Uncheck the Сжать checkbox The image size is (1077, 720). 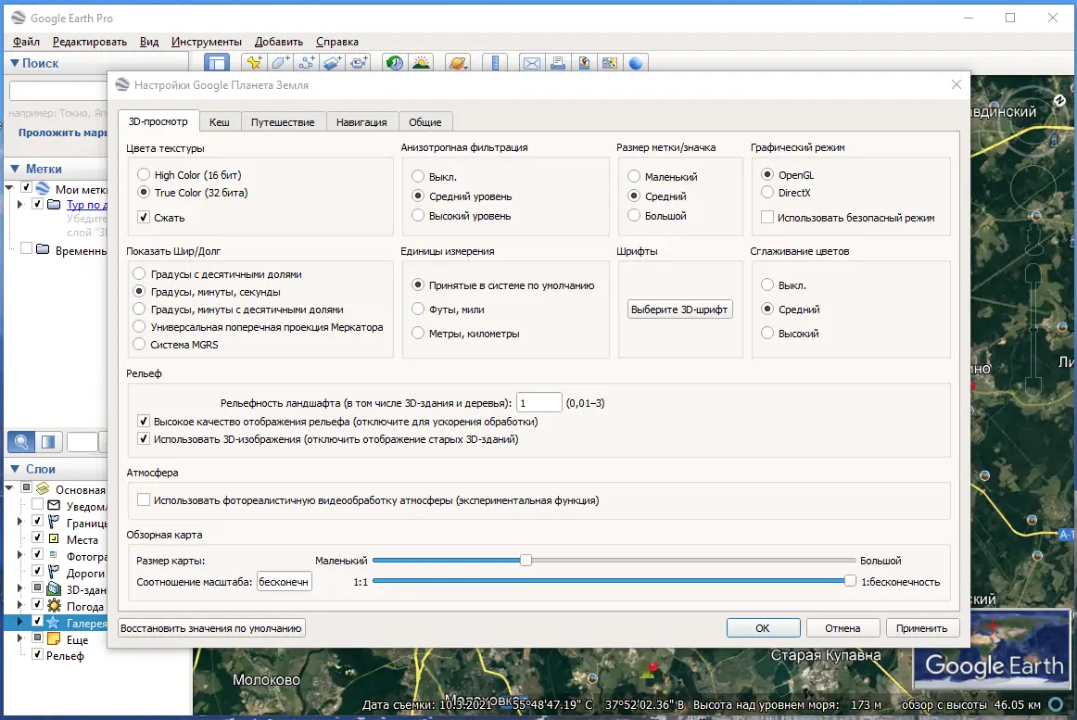(x=144, y=218)
